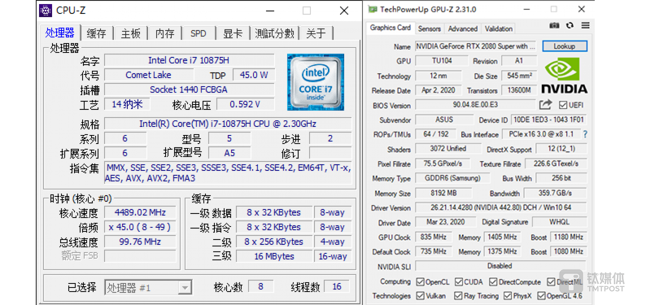Click the BIOS share/export icon
Screen dimensions: 646x305
(x=545, y=105)
